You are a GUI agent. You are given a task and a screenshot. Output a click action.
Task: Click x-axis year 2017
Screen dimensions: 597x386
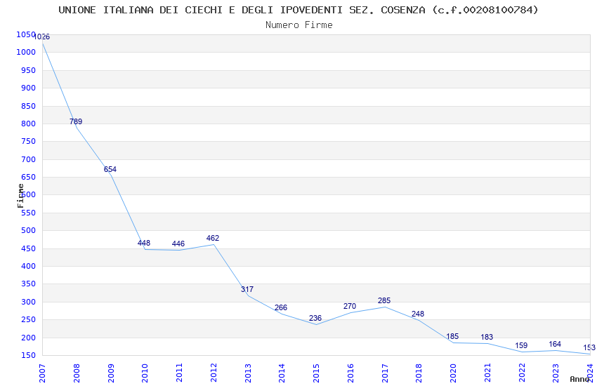[385, 373]
